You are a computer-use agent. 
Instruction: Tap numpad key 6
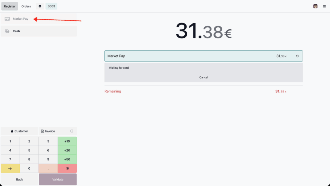[48, 151]
